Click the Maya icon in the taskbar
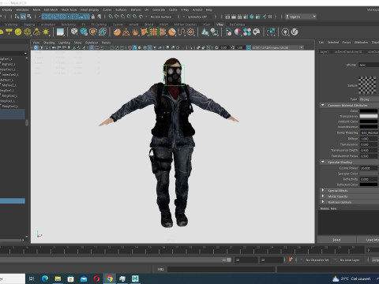Viewport: 379px width, 284px height. 135,278
